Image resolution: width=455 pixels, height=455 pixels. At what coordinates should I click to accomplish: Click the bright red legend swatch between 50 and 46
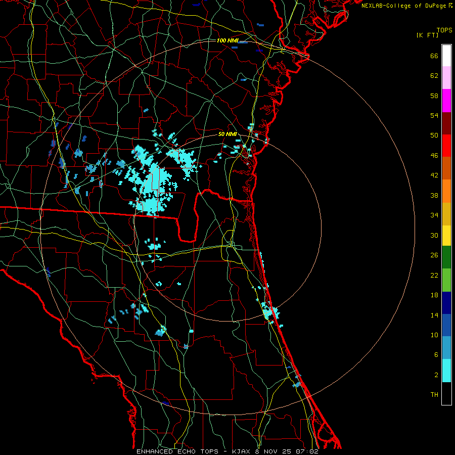pyautogui.click(x=446, y=146)
